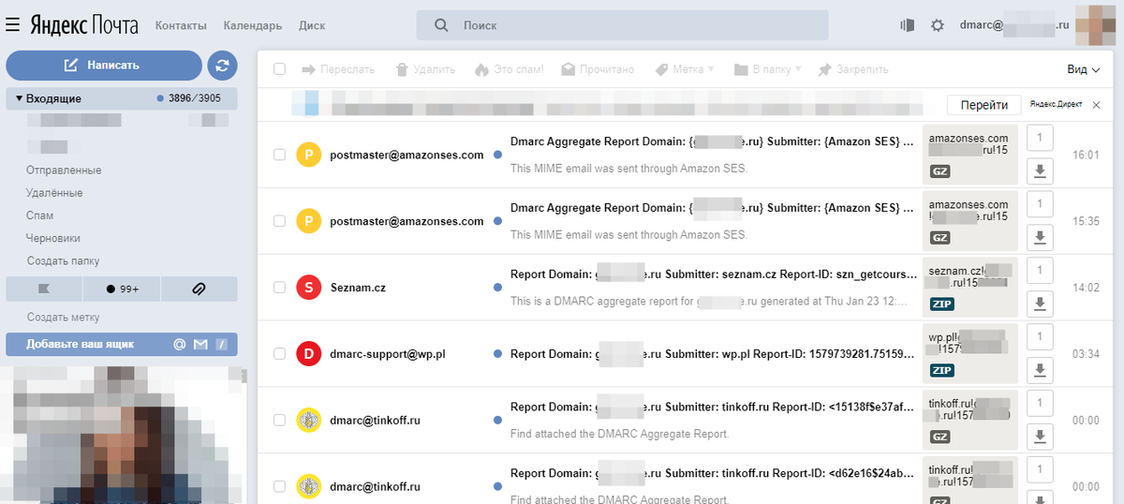Open the Метка label dropdown
1124x504 pixels.
(x=685, y=69)
